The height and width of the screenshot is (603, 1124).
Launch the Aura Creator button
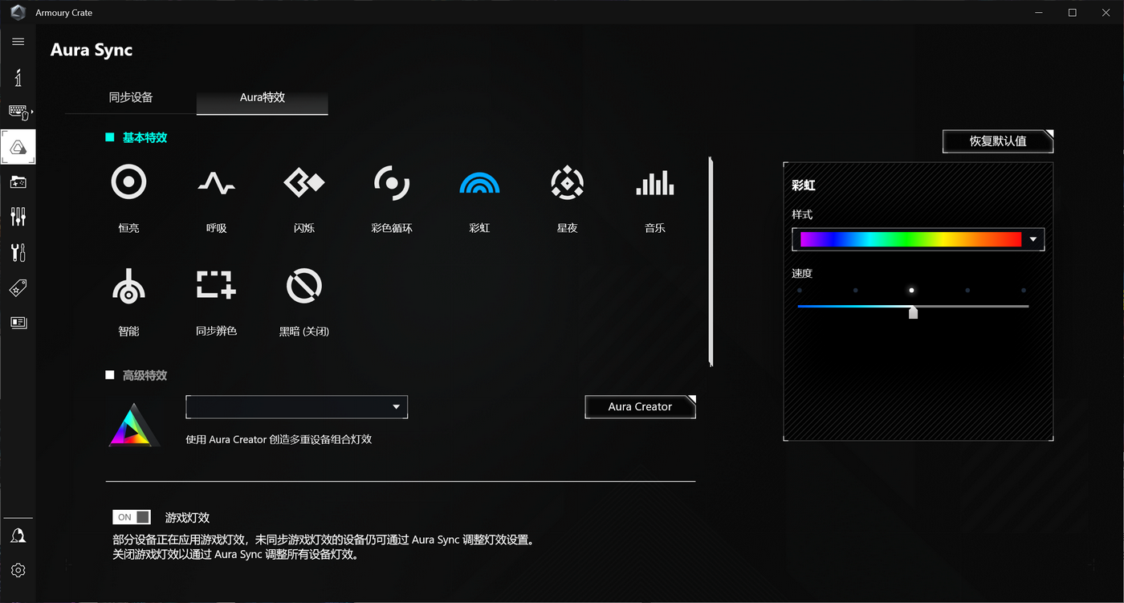(640, 407)
